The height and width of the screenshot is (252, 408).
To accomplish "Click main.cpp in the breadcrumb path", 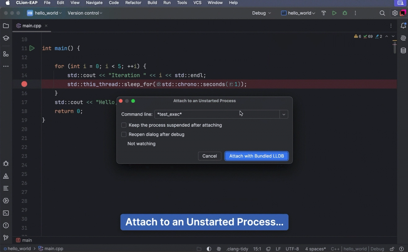I will point(51,249).
